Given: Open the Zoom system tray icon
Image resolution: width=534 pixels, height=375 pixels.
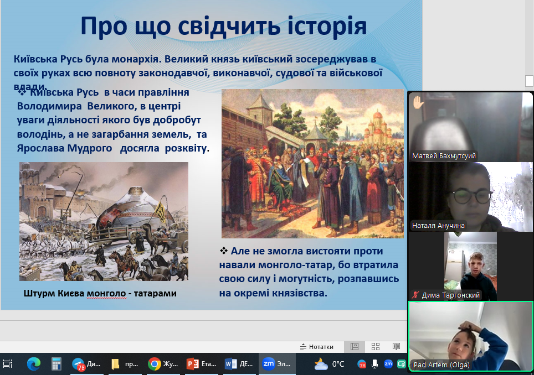Looking at the screenshot, I should pos(388,364).
